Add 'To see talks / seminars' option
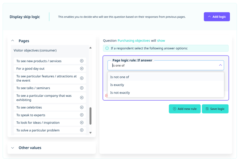240x163 pixels. pyautogui.click(x=82, y=88)
